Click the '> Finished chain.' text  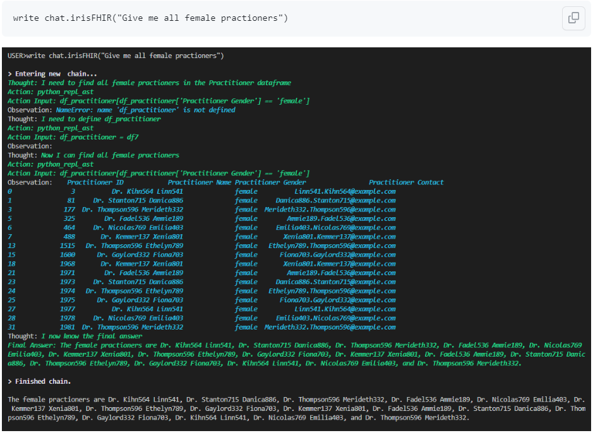tap(39, 381)
